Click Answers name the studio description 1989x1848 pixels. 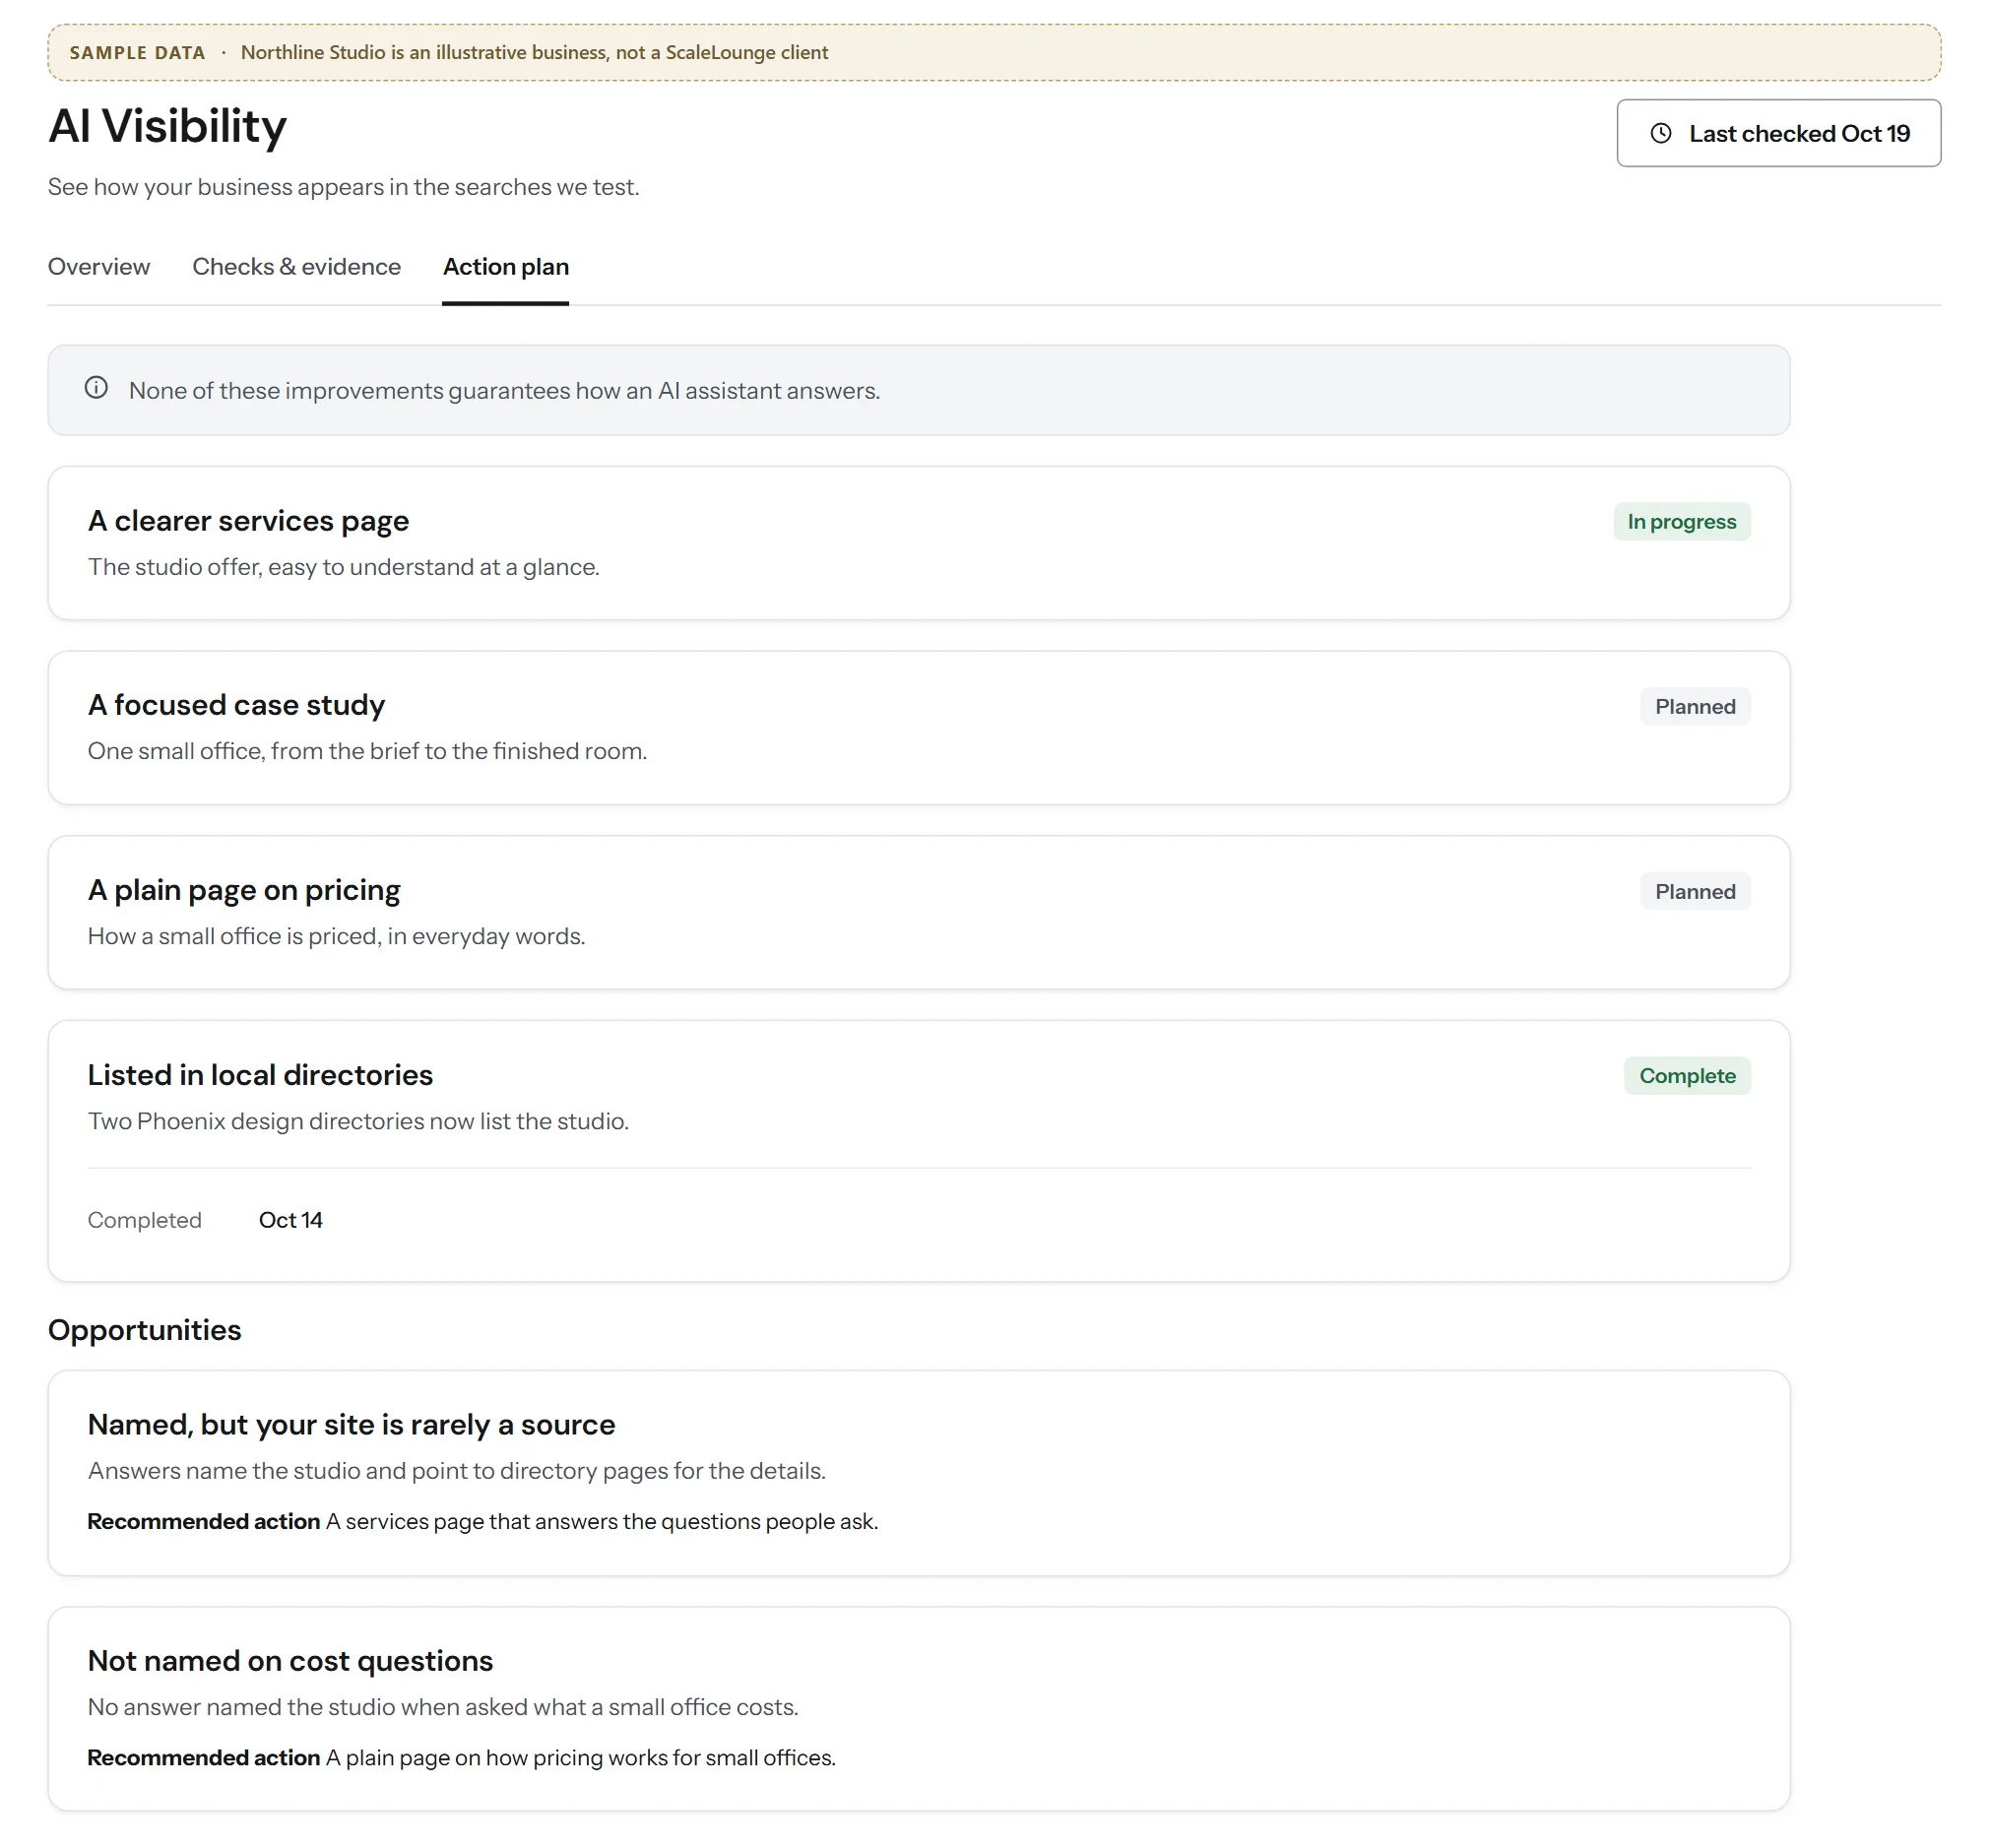[457, 1471]
